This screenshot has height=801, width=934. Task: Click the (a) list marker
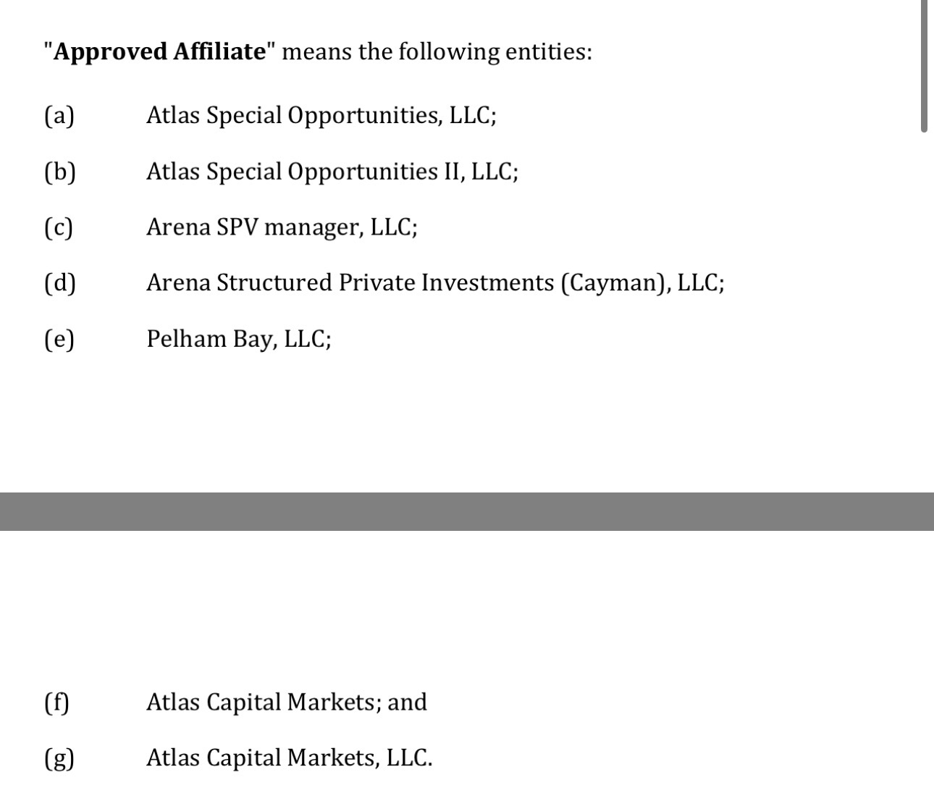[x=59, y=116]
